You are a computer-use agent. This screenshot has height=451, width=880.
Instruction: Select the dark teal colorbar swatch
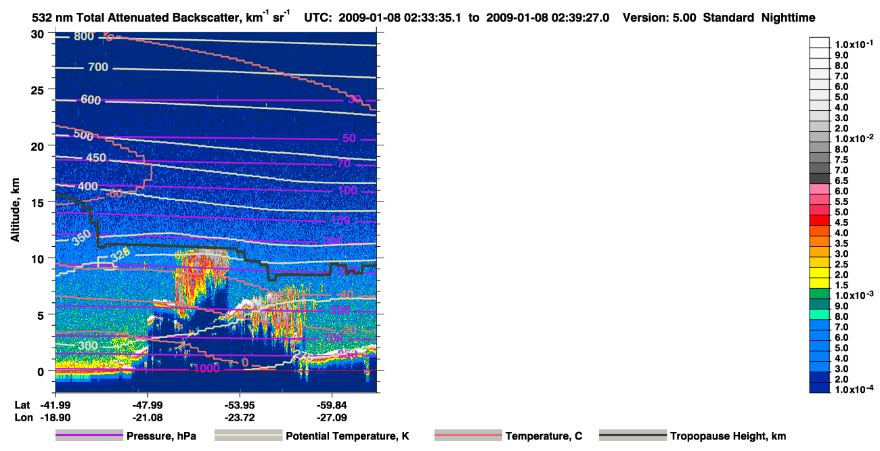coord(820,304)
